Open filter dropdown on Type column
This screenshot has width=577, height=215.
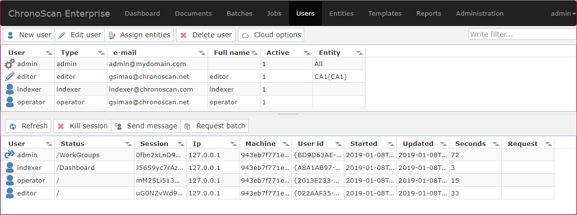click(x=101, y=53)
